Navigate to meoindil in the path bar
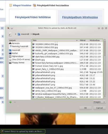108x134 pixels. pos(25,34)
